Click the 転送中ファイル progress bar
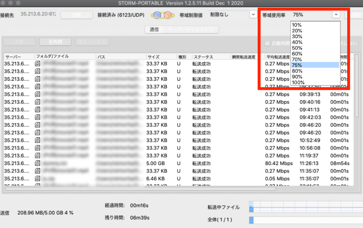363x228 pixels. point(306,207)
